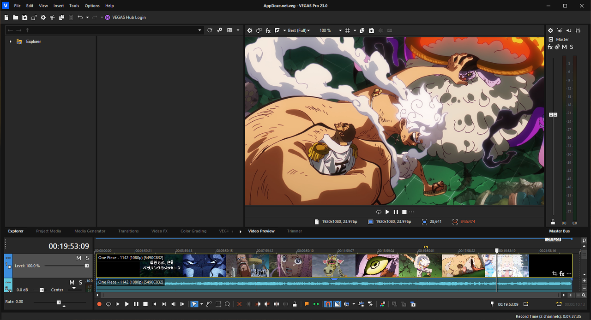This screenshot has width=591, height=320.
Task: Solo audio track 2
Action: point(80,282)
